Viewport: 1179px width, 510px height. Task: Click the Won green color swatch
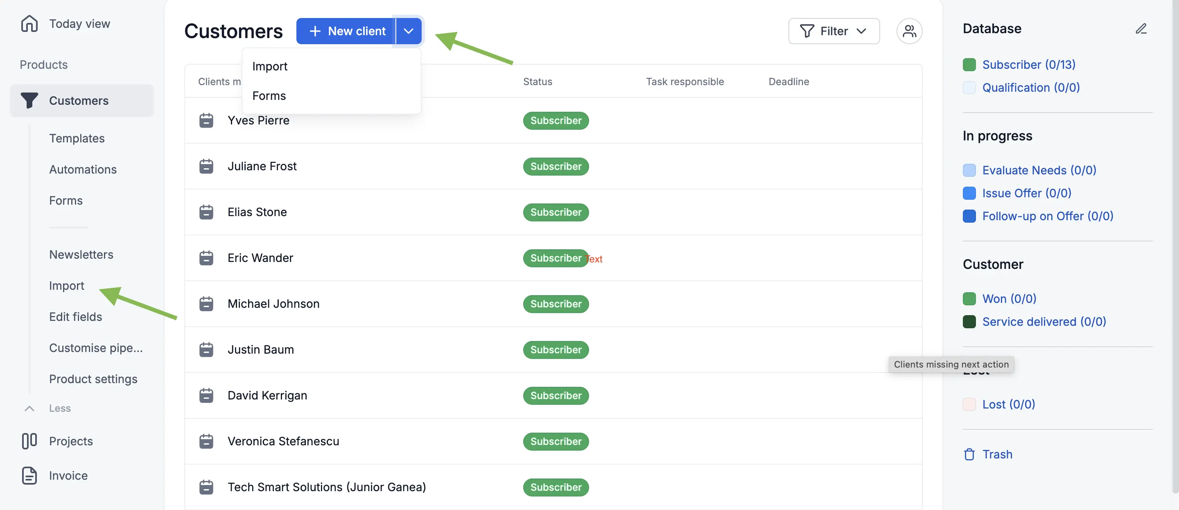click(x=969, y=298)
